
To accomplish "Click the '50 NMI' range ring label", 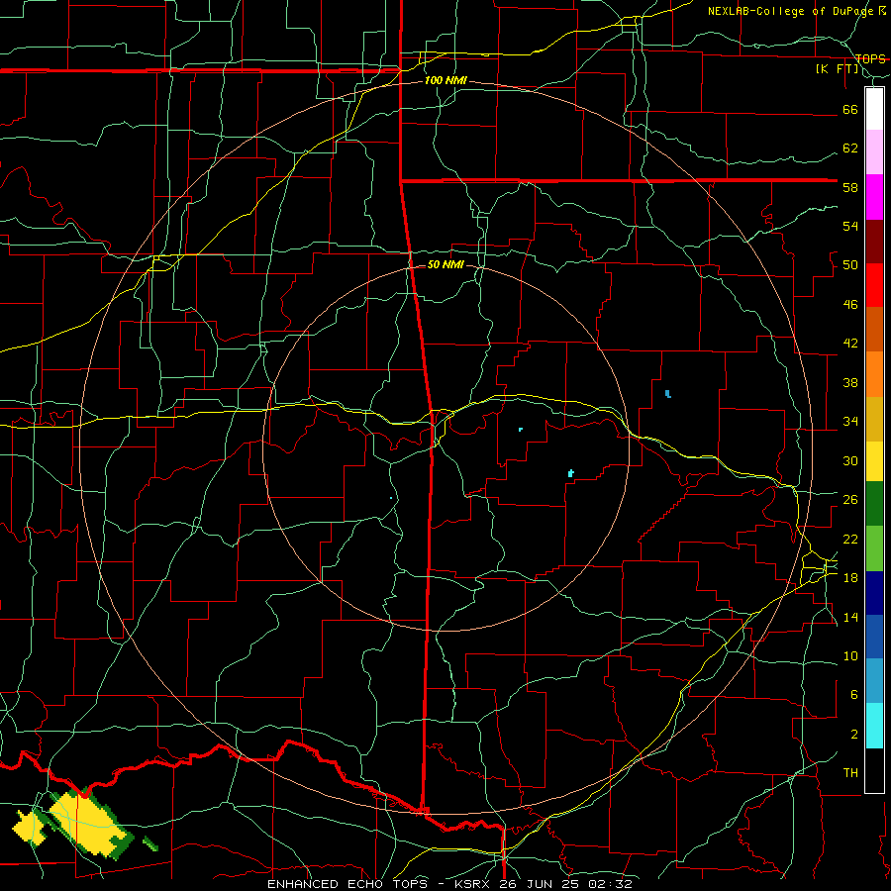I will click(x=445, y=264).
